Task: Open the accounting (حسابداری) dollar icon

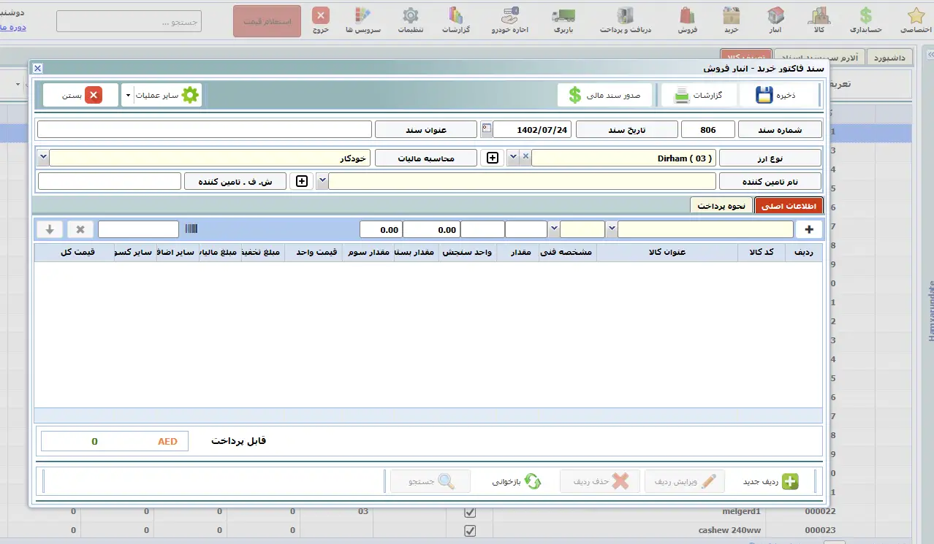Action: pyautogui.click(x=865, y=20)
